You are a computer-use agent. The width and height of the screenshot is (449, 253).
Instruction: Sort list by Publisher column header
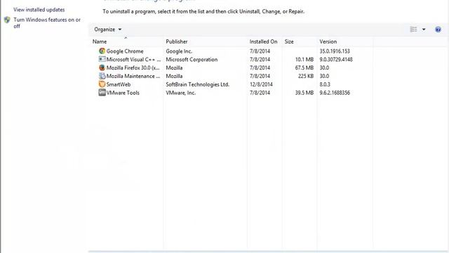point(177,41)
